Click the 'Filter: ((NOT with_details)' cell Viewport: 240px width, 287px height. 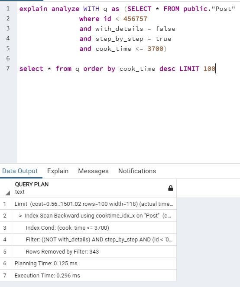[94, 239]
